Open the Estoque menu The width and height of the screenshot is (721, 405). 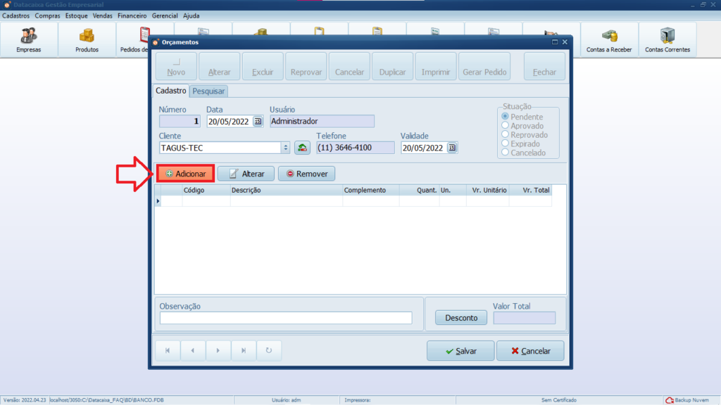(77, 15)
